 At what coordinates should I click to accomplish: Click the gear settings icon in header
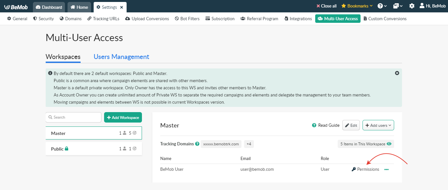[x=412, y=6]
